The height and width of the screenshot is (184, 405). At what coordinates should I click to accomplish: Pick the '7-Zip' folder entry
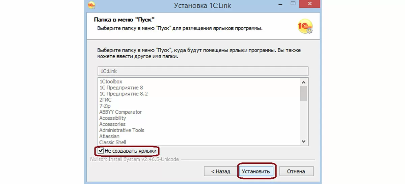[105, 106]
